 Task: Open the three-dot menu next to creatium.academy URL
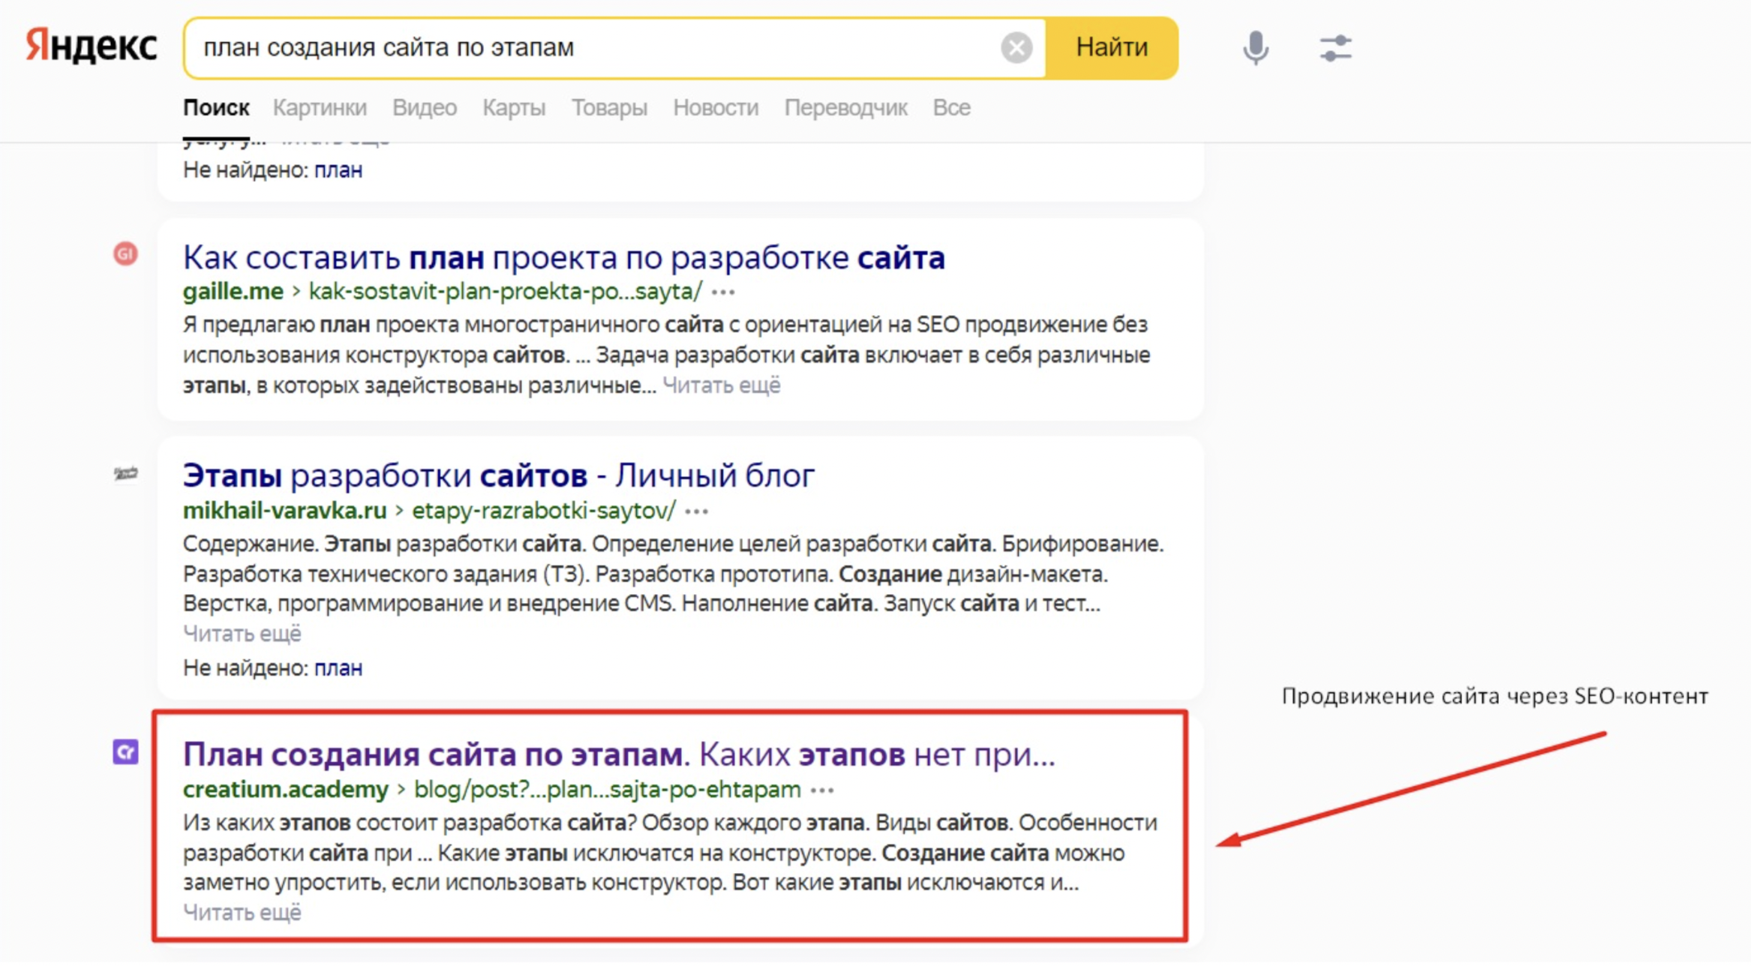(822, 790)
